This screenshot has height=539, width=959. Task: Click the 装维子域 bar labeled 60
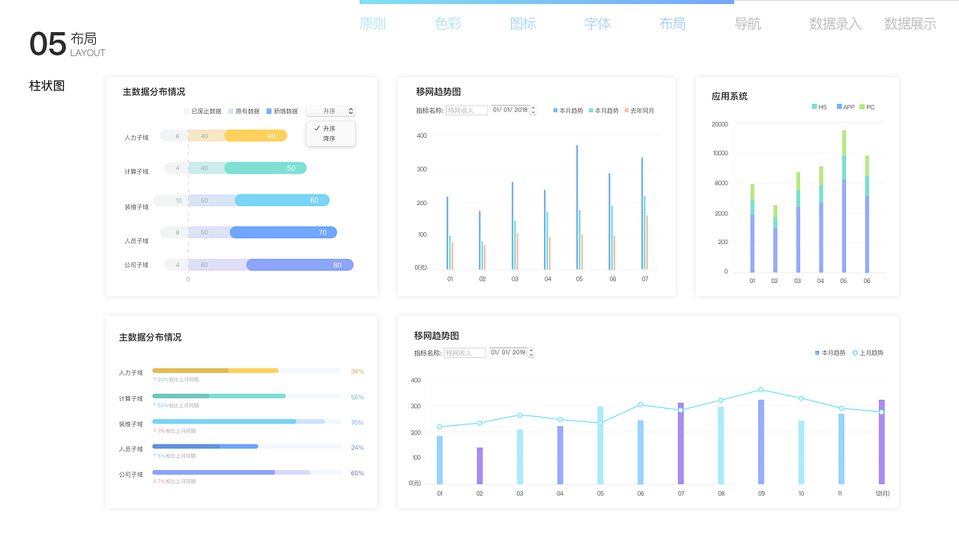(282, 200)
